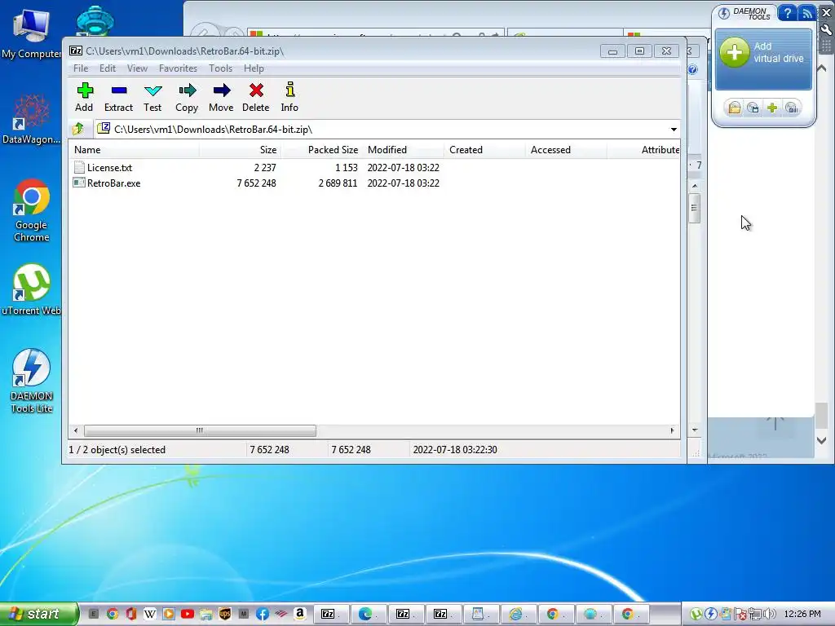Open Google Chrome desktop shortcut
Viewport: 835px width, 626px height.
tap(32, 211)
